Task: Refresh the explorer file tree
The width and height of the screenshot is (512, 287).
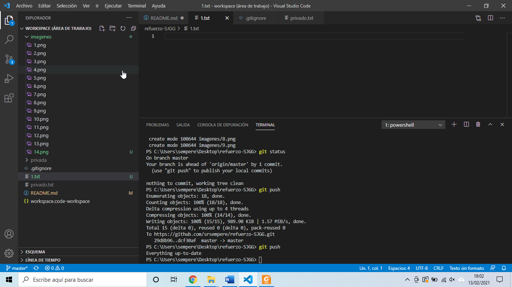Action: tap(123, 28)
